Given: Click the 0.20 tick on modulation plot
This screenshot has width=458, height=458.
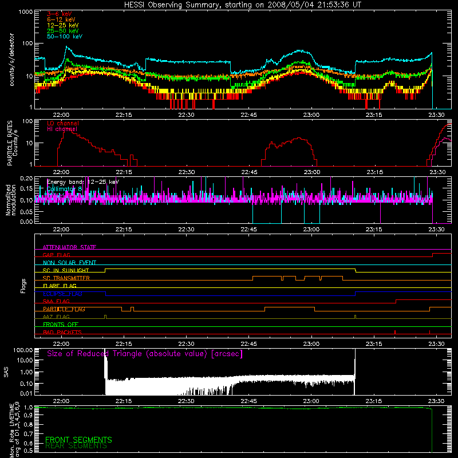Looking at the screenshot, I should click(26, 178).
